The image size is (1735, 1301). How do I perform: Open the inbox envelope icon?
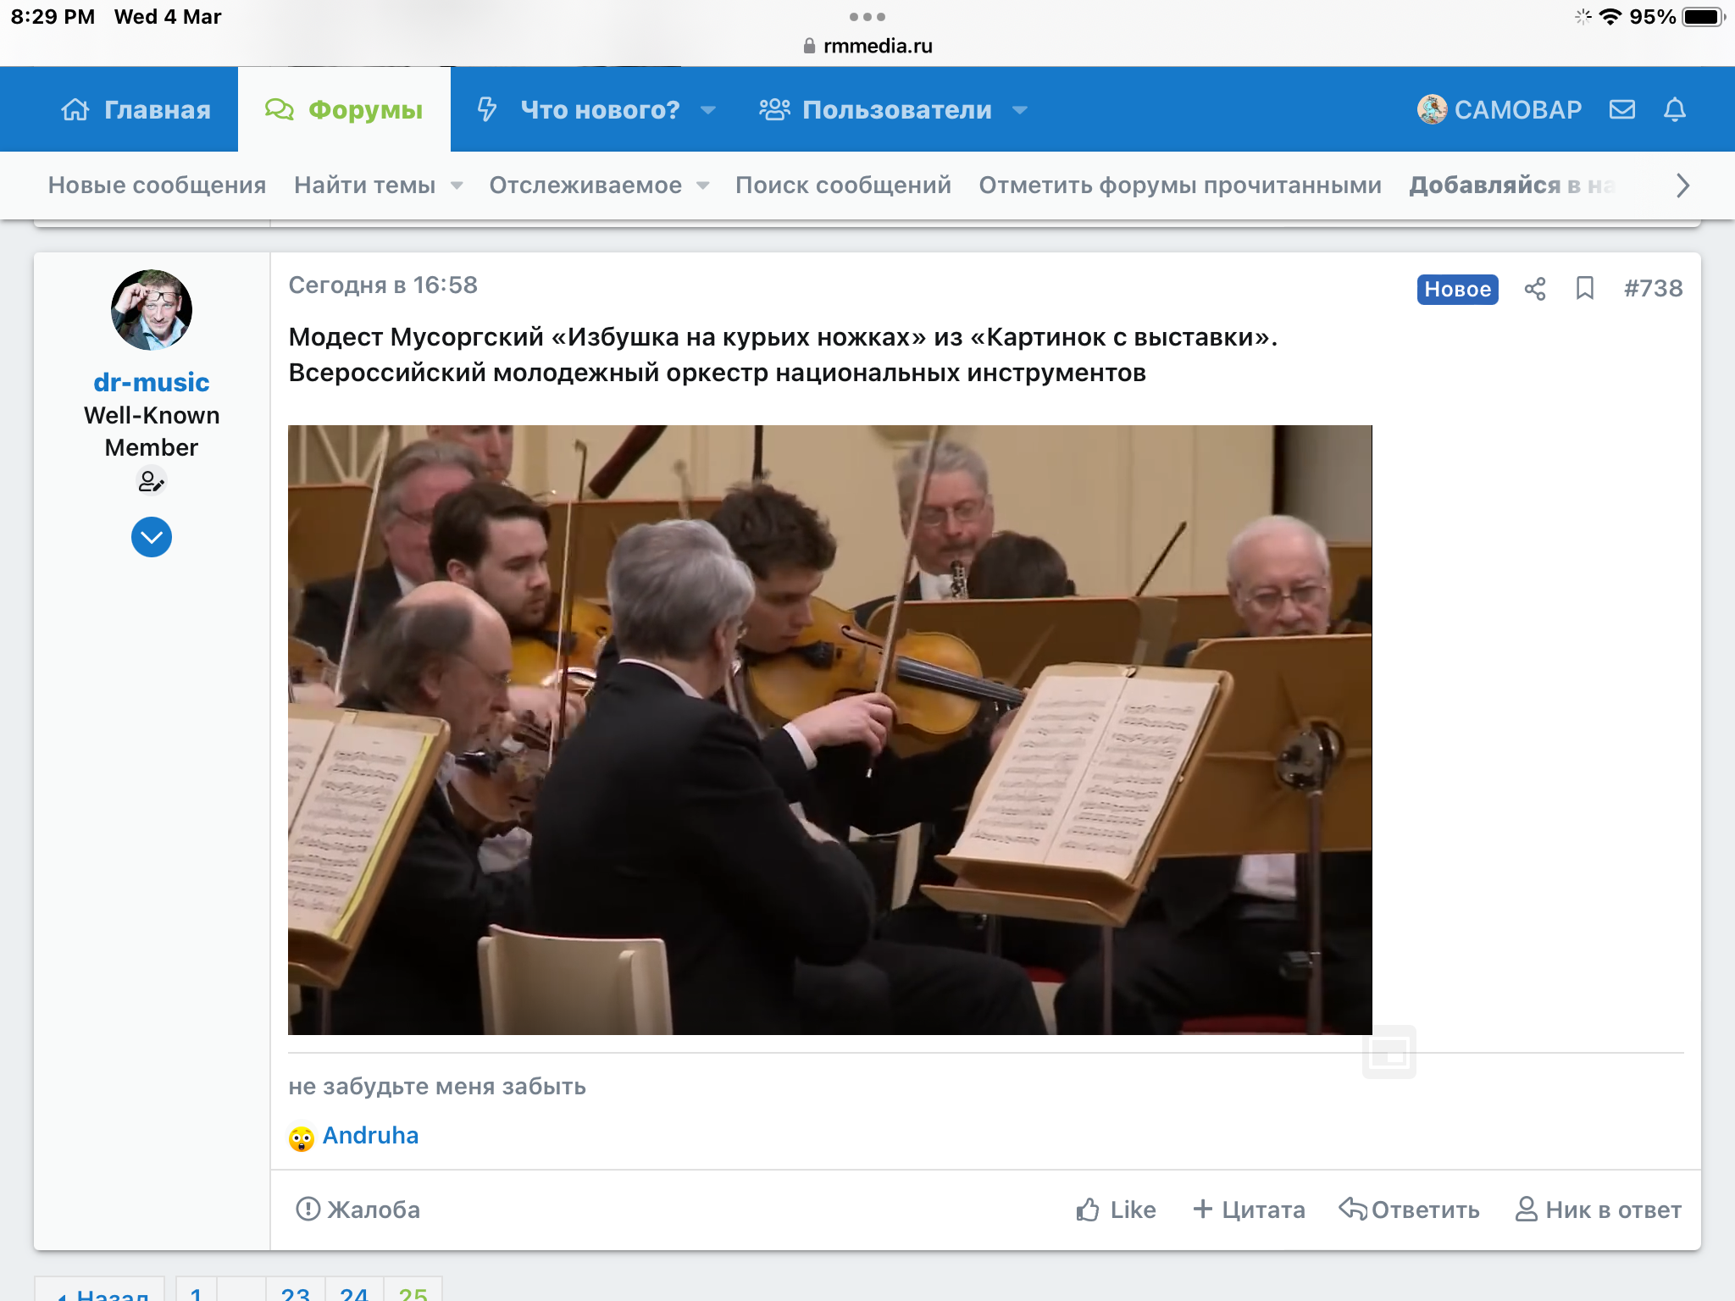click(1621, 109)
